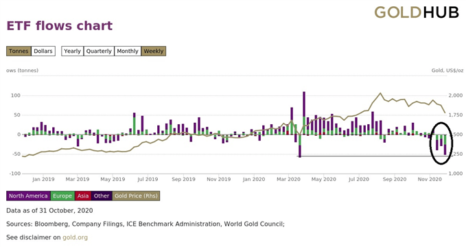Click the 100 tonnes axis value
The width and height of the screenshot is (466, 247).
click(16, 95)
